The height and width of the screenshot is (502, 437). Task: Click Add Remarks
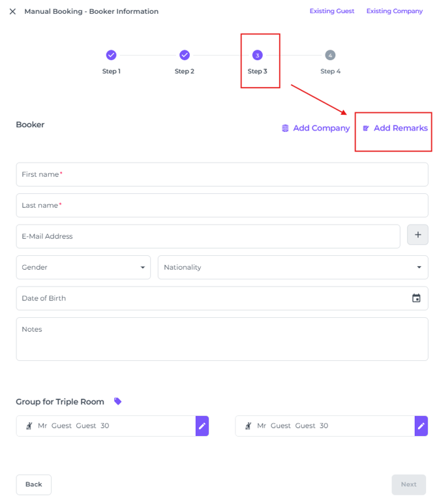pyautogui.click(x=395, y=128)
